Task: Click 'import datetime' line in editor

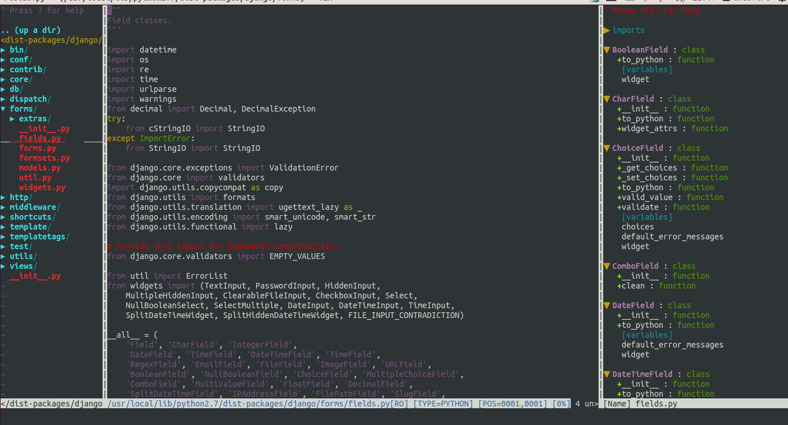Action: (x=142, y=50)
